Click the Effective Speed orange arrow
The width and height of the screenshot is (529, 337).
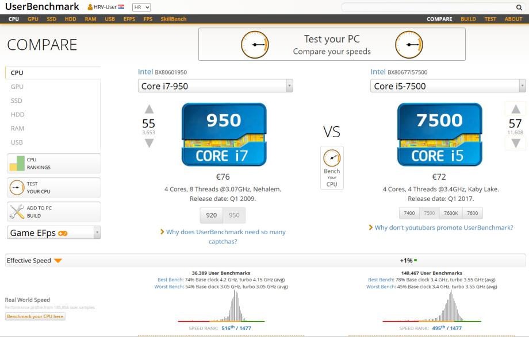[x=57, y=261]
